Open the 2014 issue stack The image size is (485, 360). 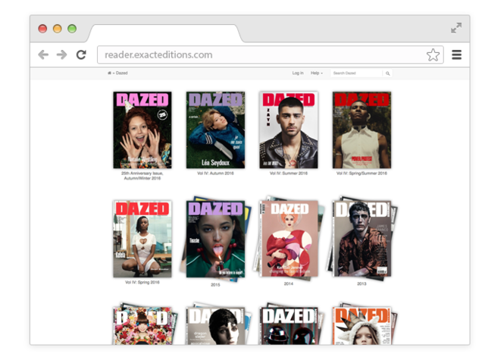(x=289, y=239)
